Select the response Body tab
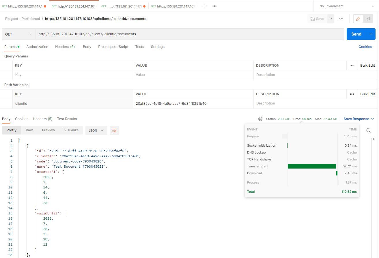Viewport: 379px width, 258px height. point(6,119)
